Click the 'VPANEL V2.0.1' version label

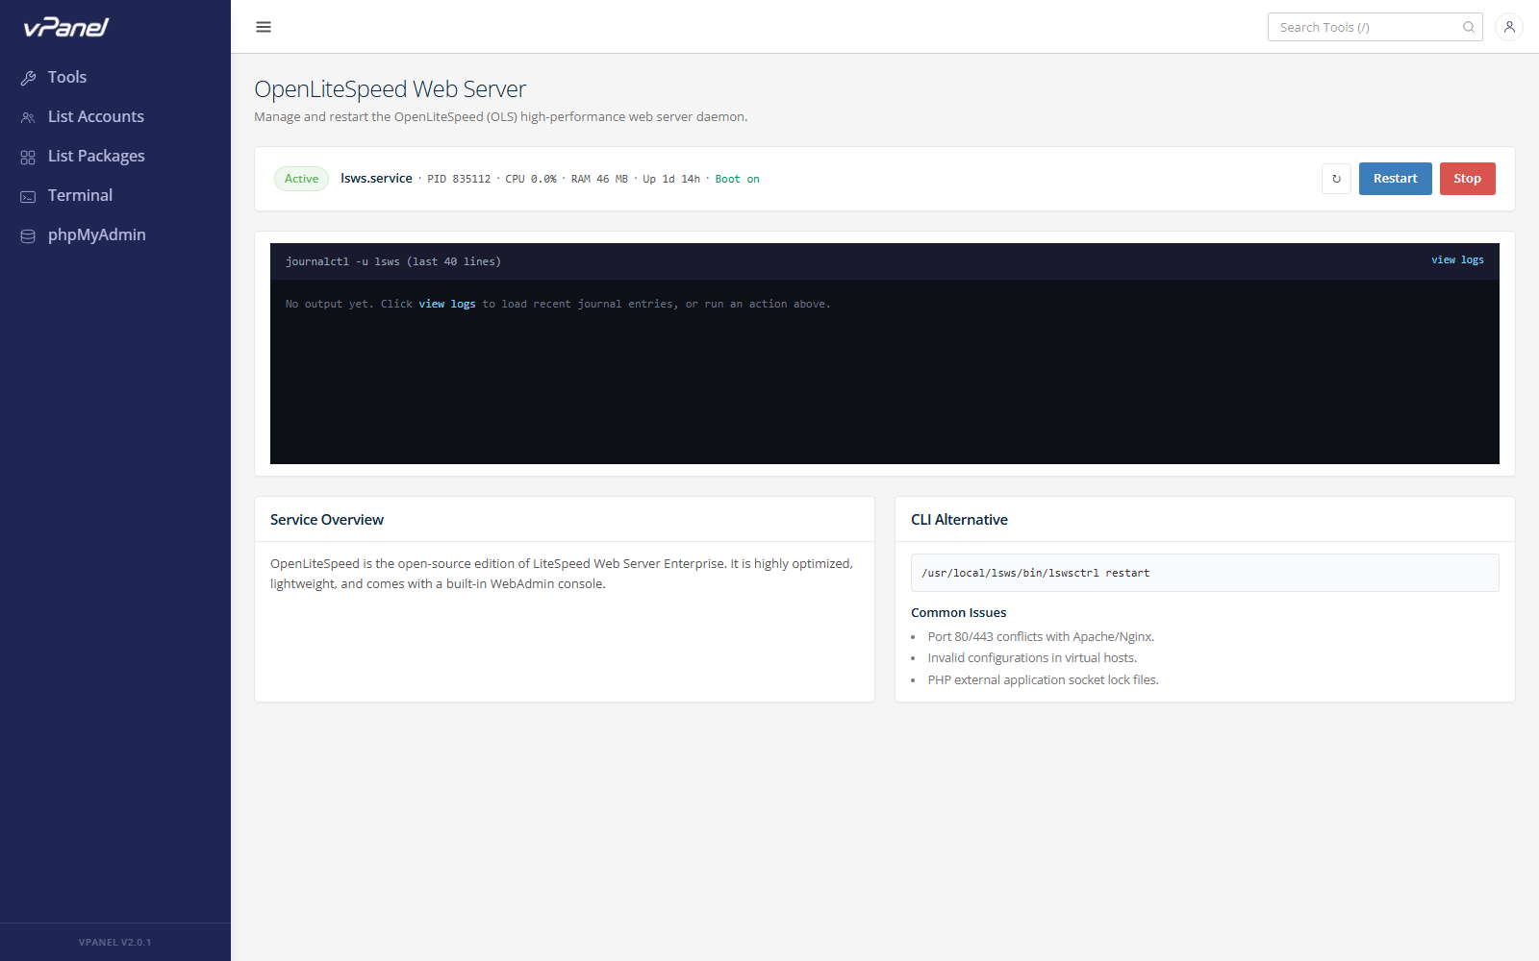(x=114, y=942)
